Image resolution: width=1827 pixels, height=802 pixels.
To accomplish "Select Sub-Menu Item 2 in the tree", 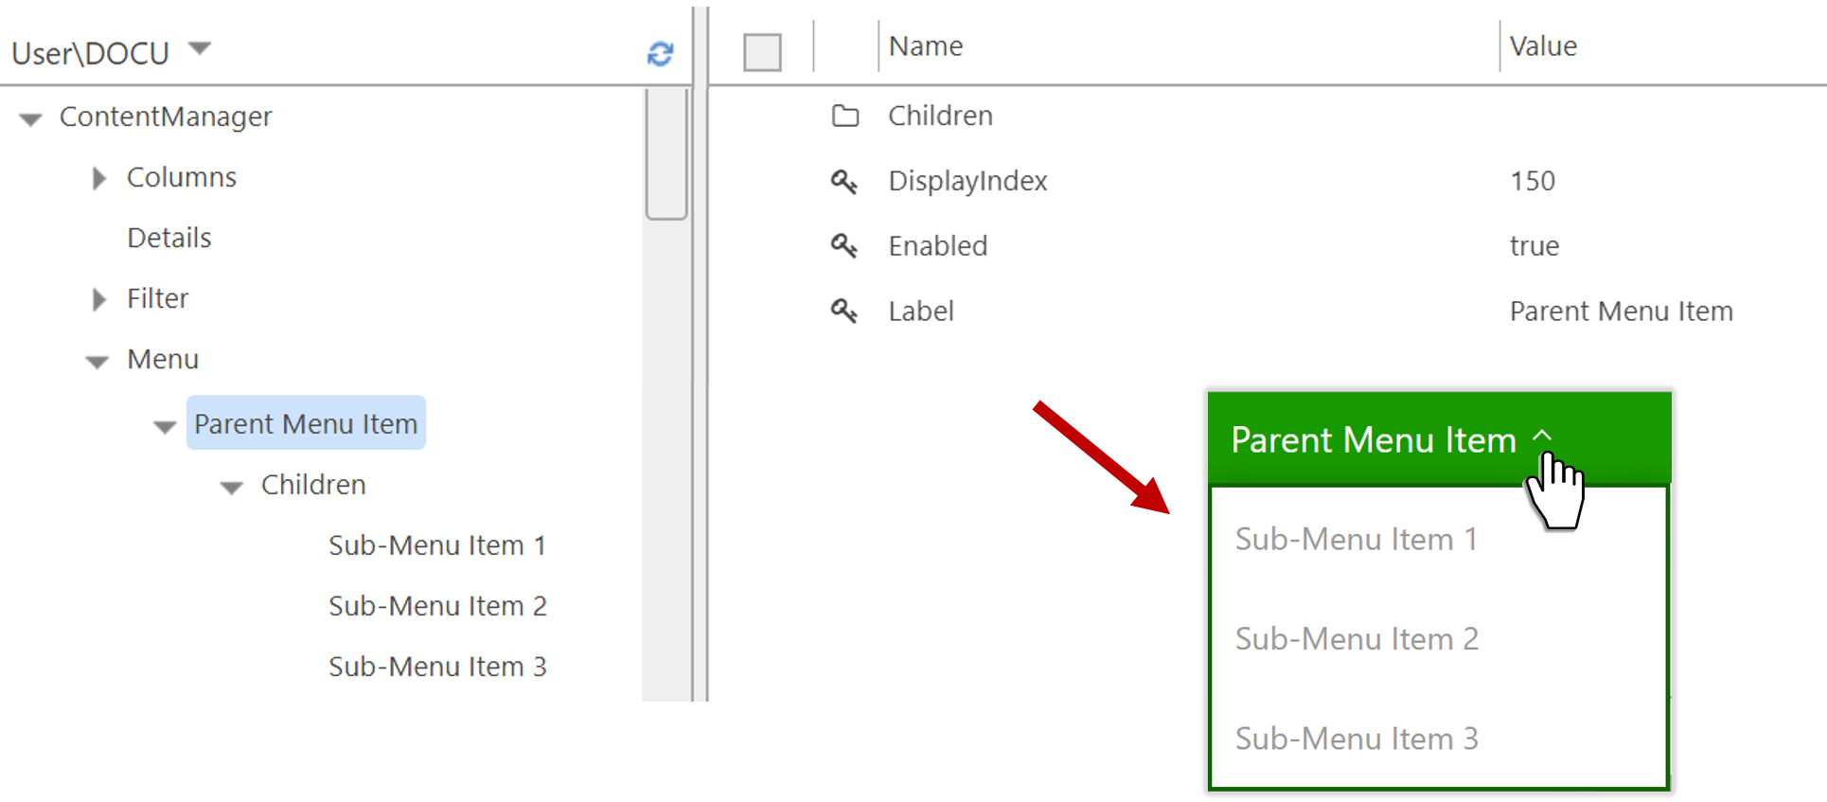I will [x=437, y=606].
